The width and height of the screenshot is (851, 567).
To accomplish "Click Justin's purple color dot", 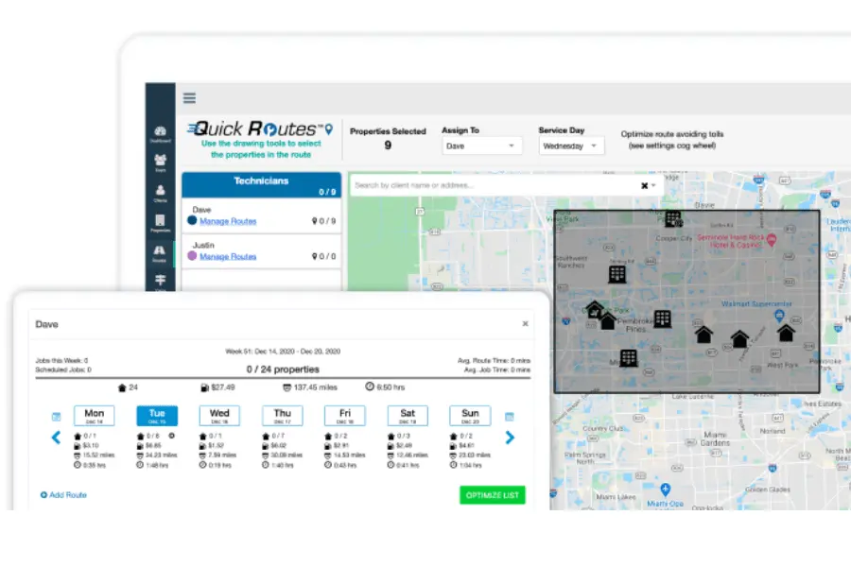I will pos(192,255).
